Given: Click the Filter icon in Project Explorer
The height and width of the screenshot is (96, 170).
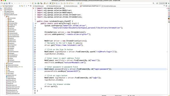Looking at the screenshot, I should tap(24, 6).
